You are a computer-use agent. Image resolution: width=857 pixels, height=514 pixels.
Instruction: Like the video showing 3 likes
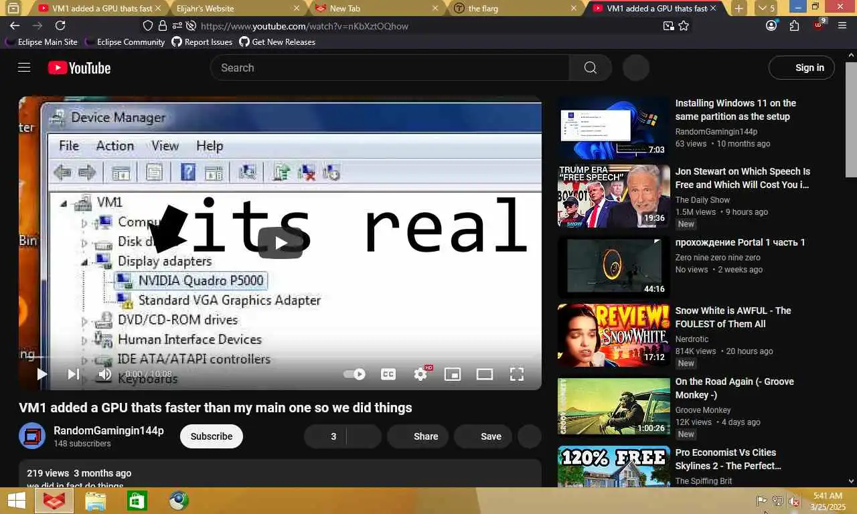tap(325, 436)
